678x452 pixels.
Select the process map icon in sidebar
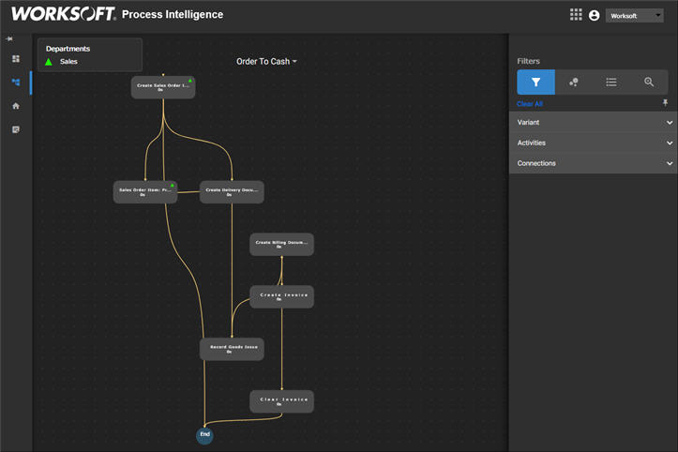(16, 83)
